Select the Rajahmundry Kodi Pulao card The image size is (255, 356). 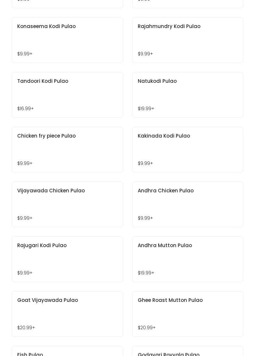pos(187,40)
